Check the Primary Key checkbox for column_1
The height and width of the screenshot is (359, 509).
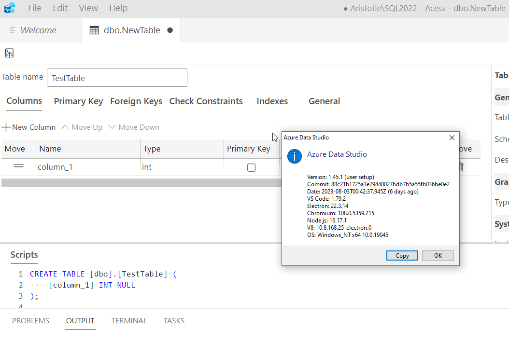pos(251,166)
